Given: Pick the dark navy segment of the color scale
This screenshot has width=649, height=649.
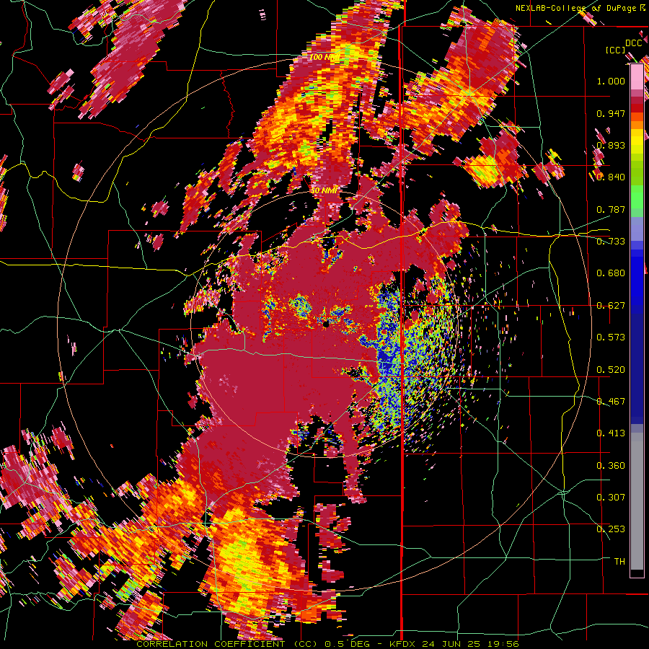Looking at the screenshot, I should click(x=637, y=368).
